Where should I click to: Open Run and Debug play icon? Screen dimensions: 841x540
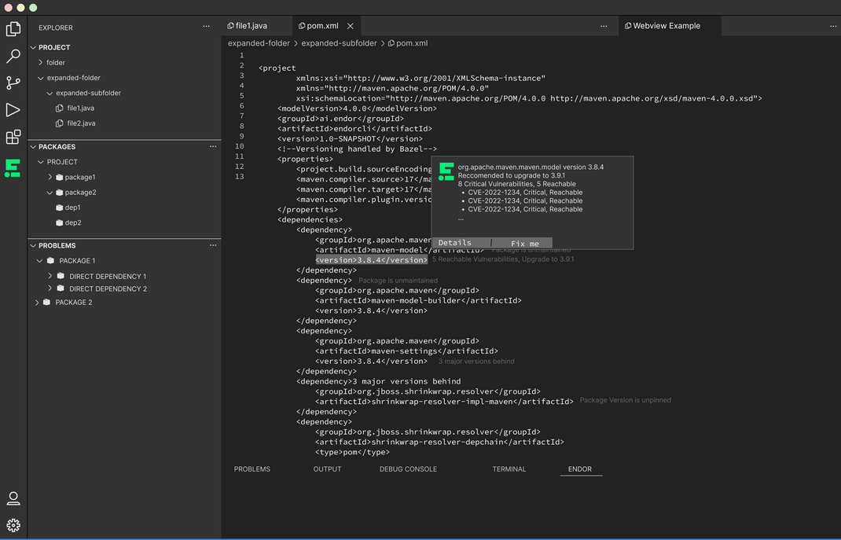[13, 110]
